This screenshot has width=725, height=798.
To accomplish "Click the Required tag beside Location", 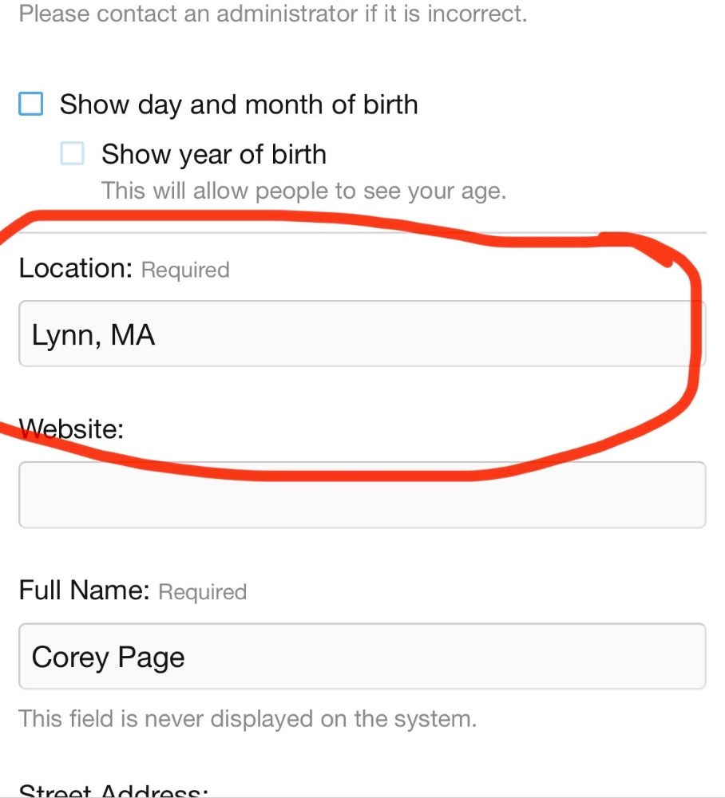I will click(185, 271).
